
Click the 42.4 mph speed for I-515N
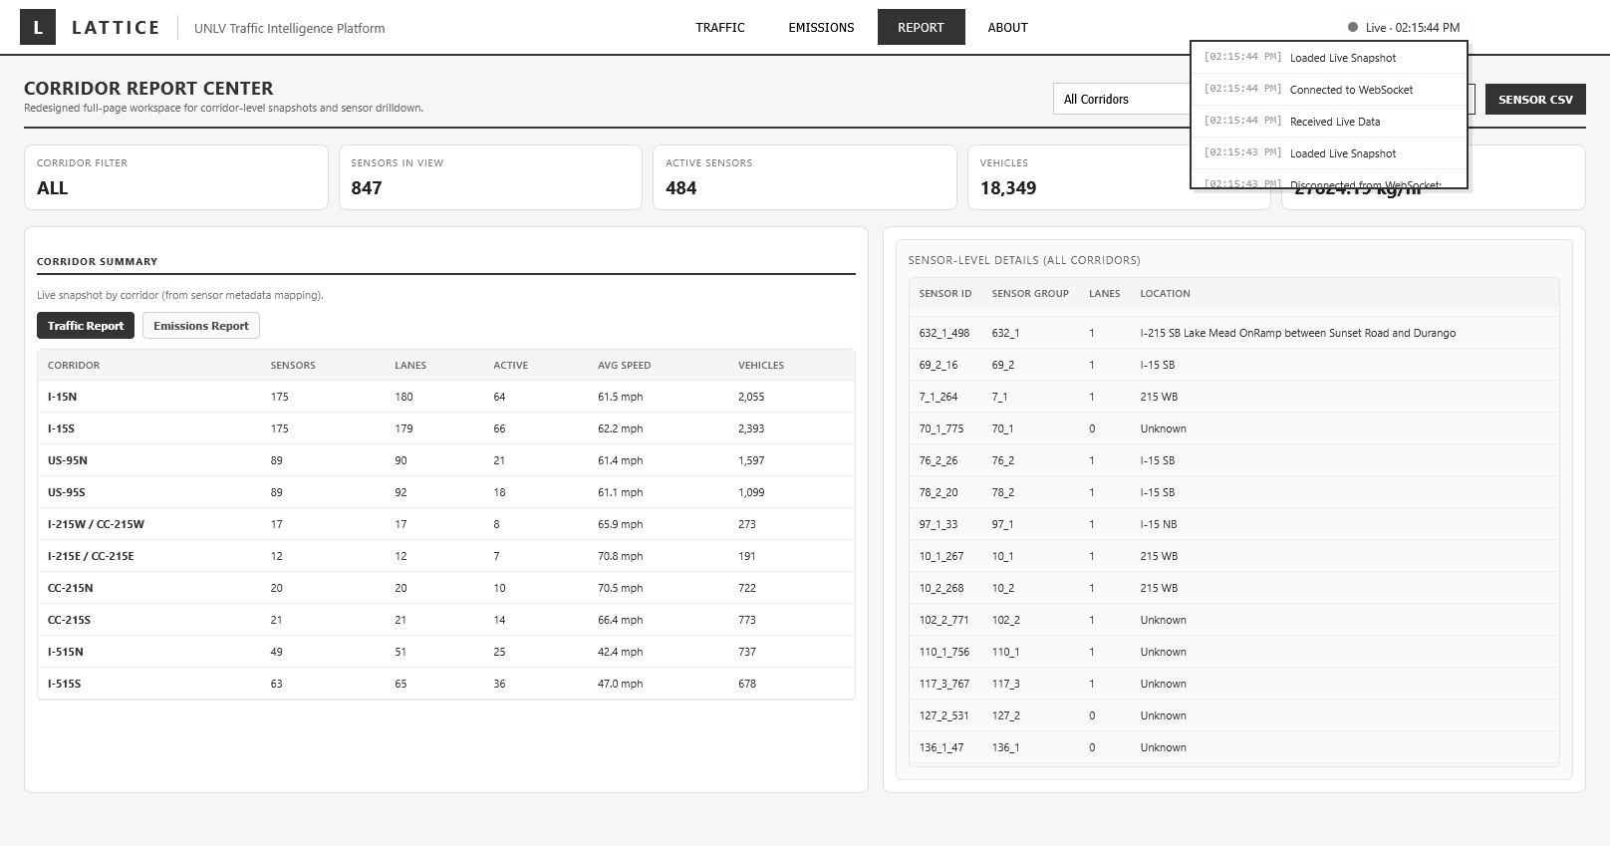tap(620, 652)
